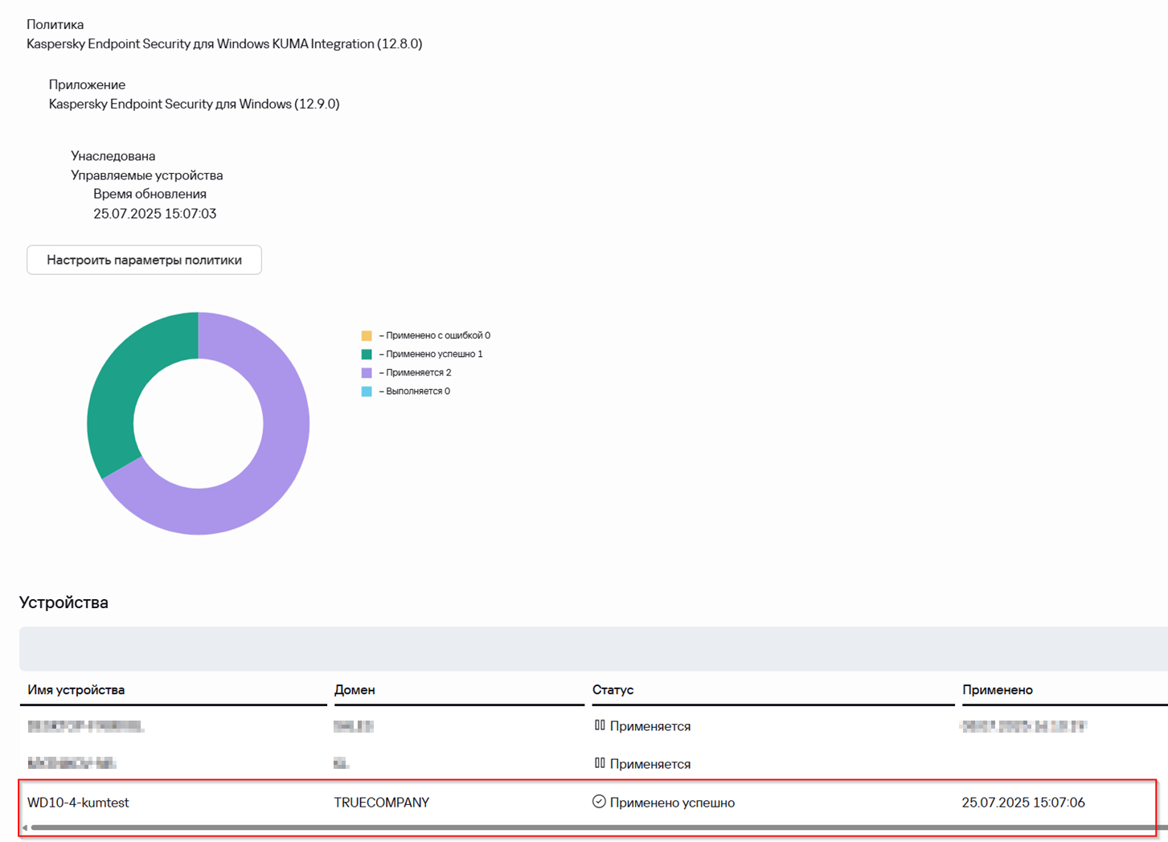Sort by the Имя устройства column header
Viewport: 1168px width, 842px height.
76,690
